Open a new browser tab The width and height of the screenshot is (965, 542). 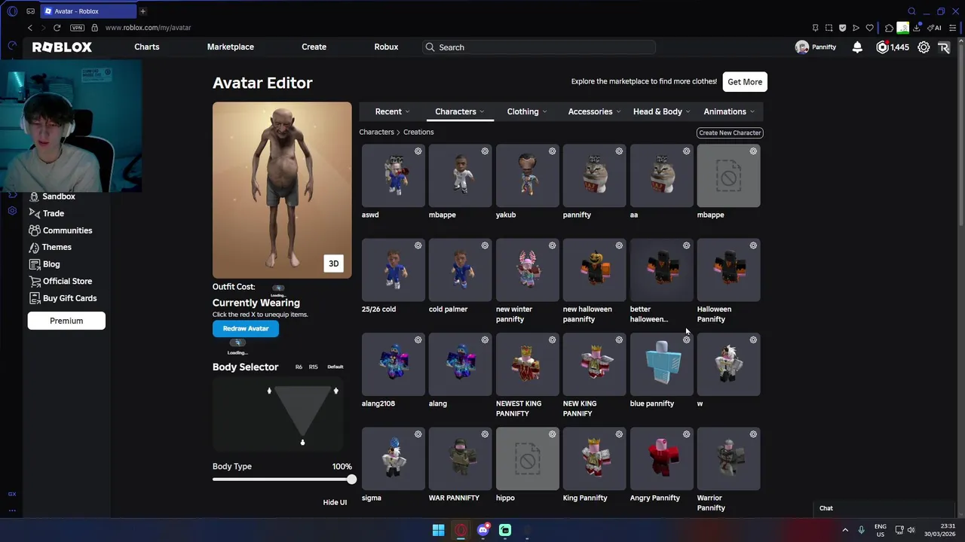[x=142, y=11]
